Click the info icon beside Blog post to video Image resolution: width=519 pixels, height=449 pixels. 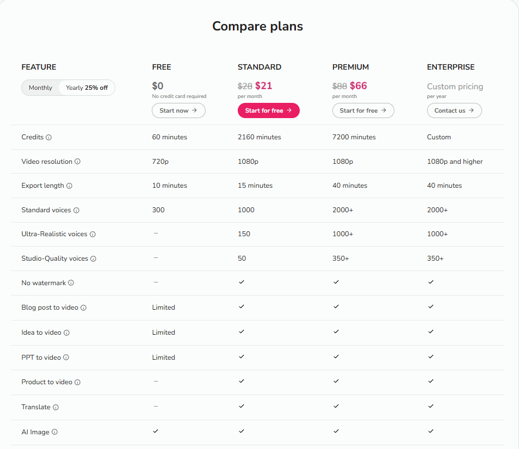[83, 308]
